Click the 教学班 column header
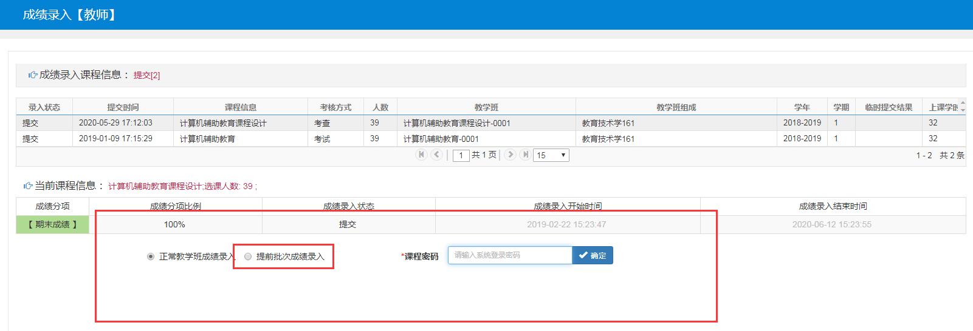 click(486, 107)
